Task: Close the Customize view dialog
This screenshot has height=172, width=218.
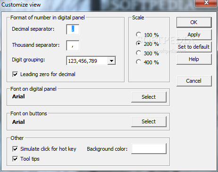Action: point(206,3)
